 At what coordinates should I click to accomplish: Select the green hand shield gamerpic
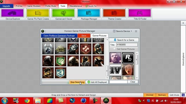pyautogui.click(x=61, y=61)
